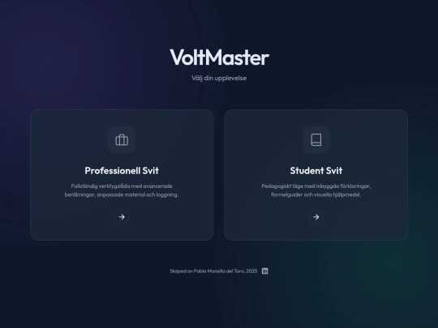Screen dimensions: 438x328
Task: Click the "beräkningar, anpassade material och loggning" line
Action: tap(122, 194)
